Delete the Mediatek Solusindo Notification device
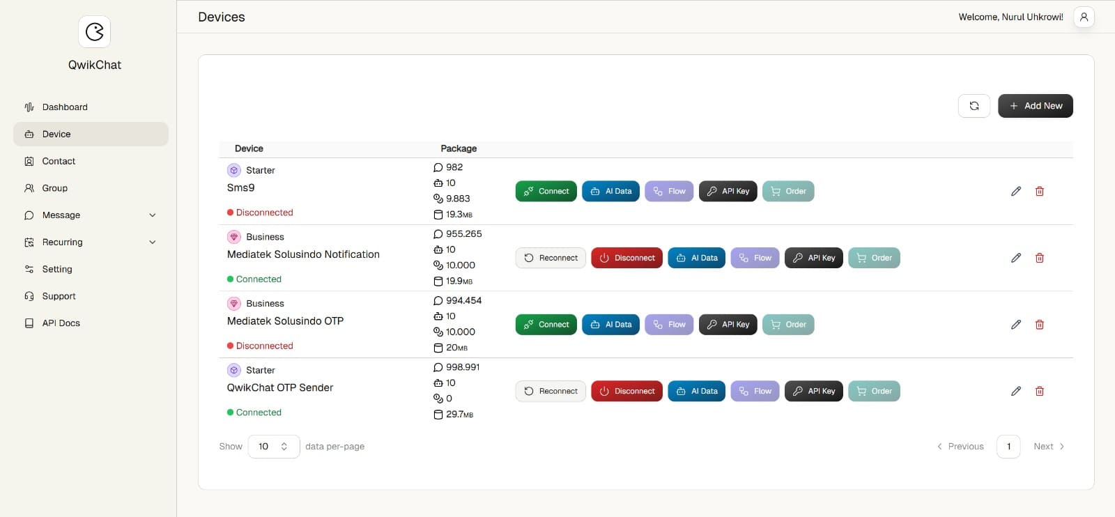Screen dimensions: 1115x517 pos(1039,258)
